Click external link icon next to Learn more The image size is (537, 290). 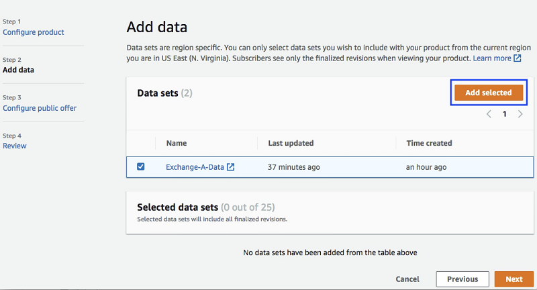[518, 58]
